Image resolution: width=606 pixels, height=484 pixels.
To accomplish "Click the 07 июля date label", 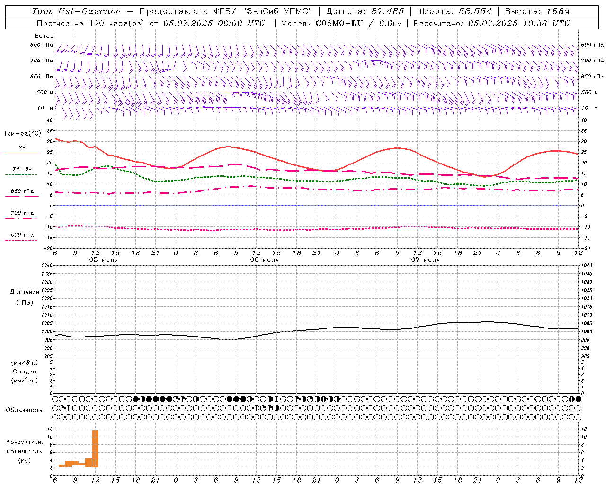I will (x=425, y=260).
